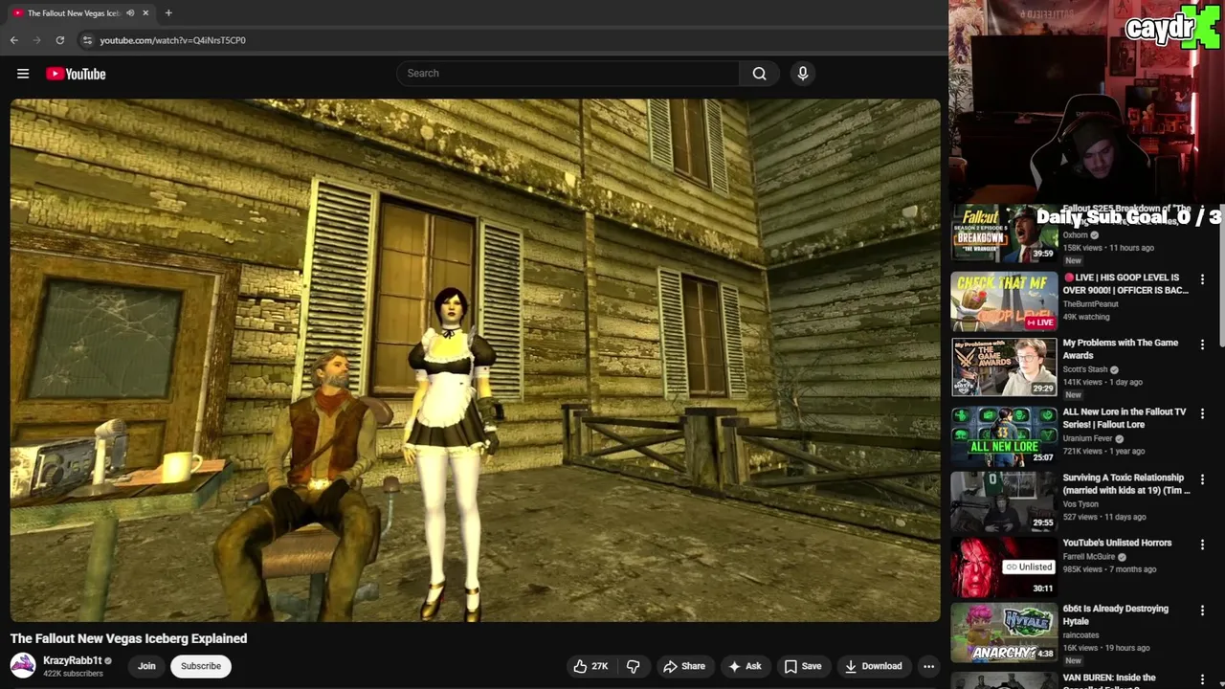Click the video player to pause
Image resolution: width=1225 pixels, height=689 pixels.
(476, 361)
